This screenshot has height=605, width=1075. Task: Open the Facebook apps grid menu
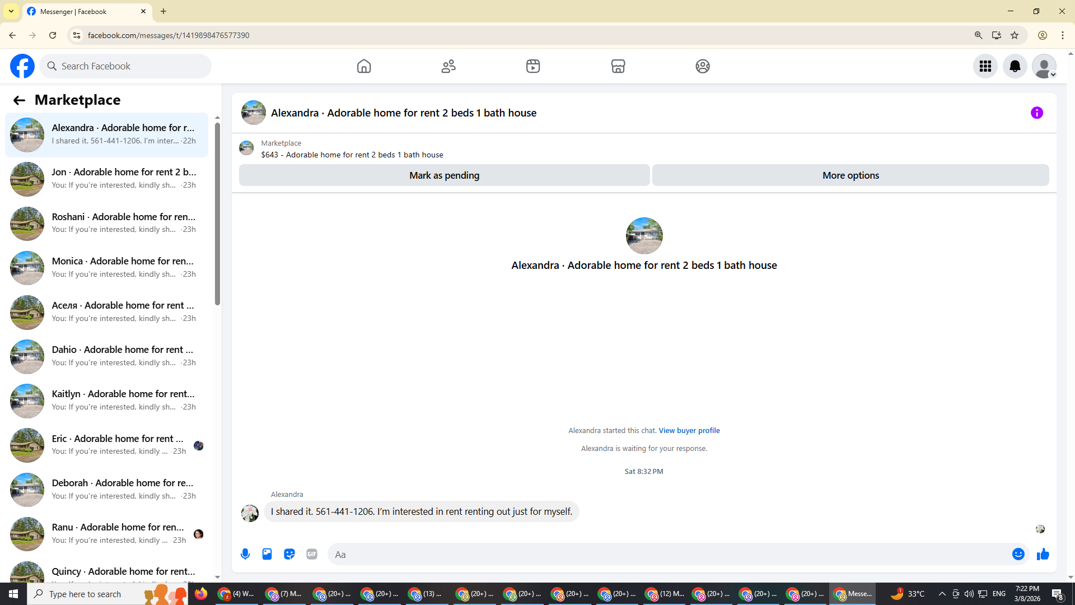(x=985, y=66)
